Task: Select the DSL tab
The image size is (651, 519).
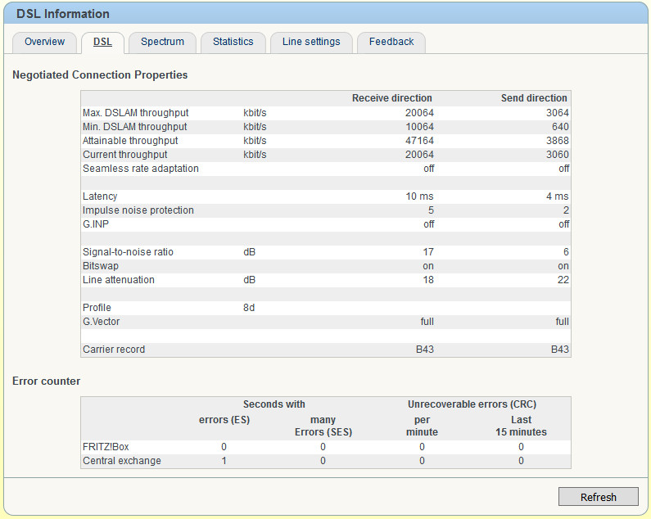Action: tap(102, 42)
